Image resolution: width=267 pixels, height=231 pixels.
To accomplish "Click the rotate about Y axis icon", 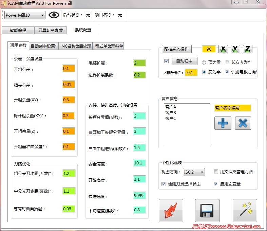I will point(235,49).
